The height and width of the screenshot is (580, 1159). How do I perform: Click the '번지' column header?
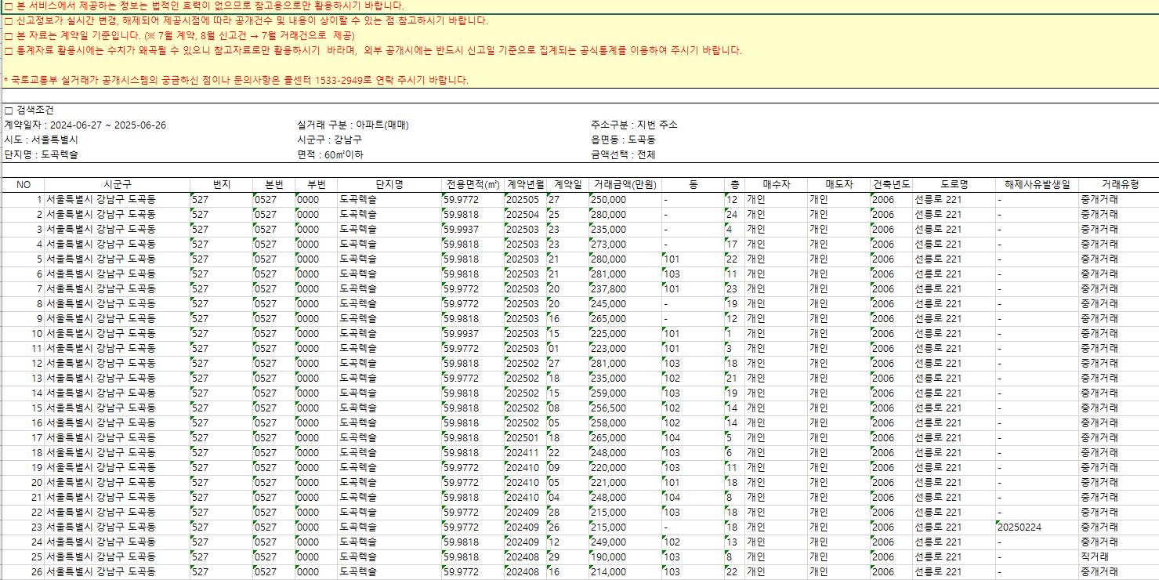pos(222,185)
